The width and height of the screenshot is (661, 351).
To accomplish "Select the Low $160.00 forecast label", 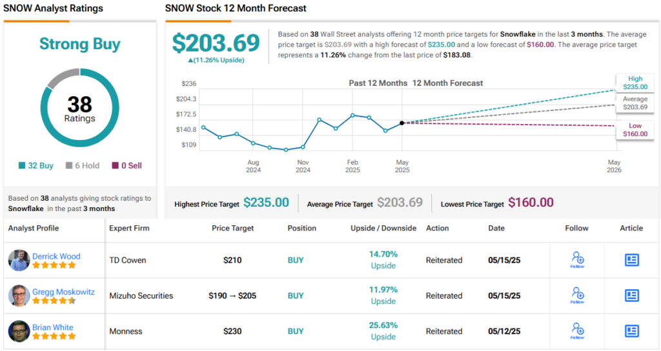I will pyautogui.click(x=635, y=130).
